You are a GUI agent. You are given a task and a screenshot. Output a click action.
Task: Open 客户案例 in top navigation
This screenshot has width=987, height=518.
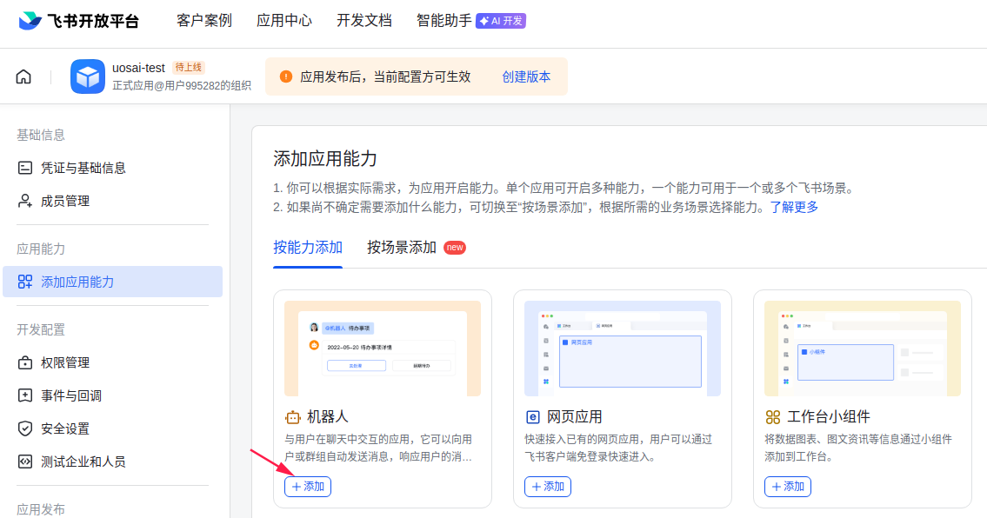[204, 21]
